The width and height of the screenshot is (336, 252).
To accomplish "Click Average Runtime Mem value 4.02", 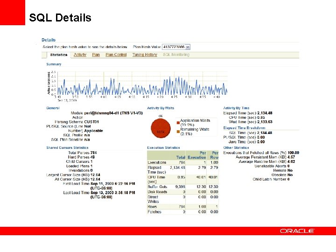I will [291, 161].
